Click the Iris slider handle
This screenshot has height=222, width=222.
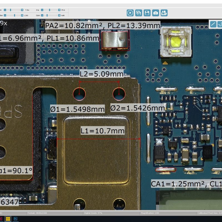point(50,10)
